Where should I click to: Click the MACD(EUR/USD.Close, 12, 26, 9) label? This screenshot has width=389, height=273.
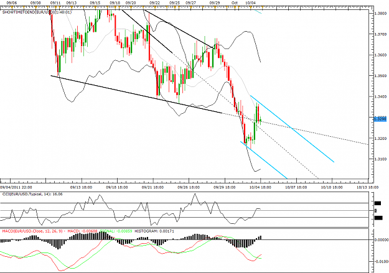point(32,231)
